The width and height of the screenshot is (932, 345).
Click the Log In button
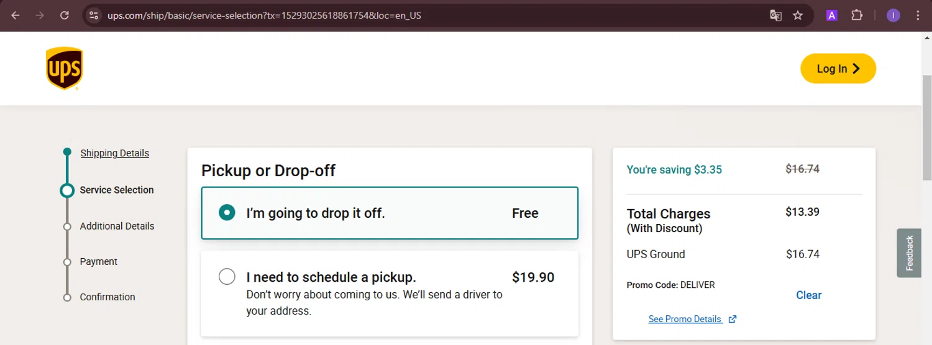(838, 68)
